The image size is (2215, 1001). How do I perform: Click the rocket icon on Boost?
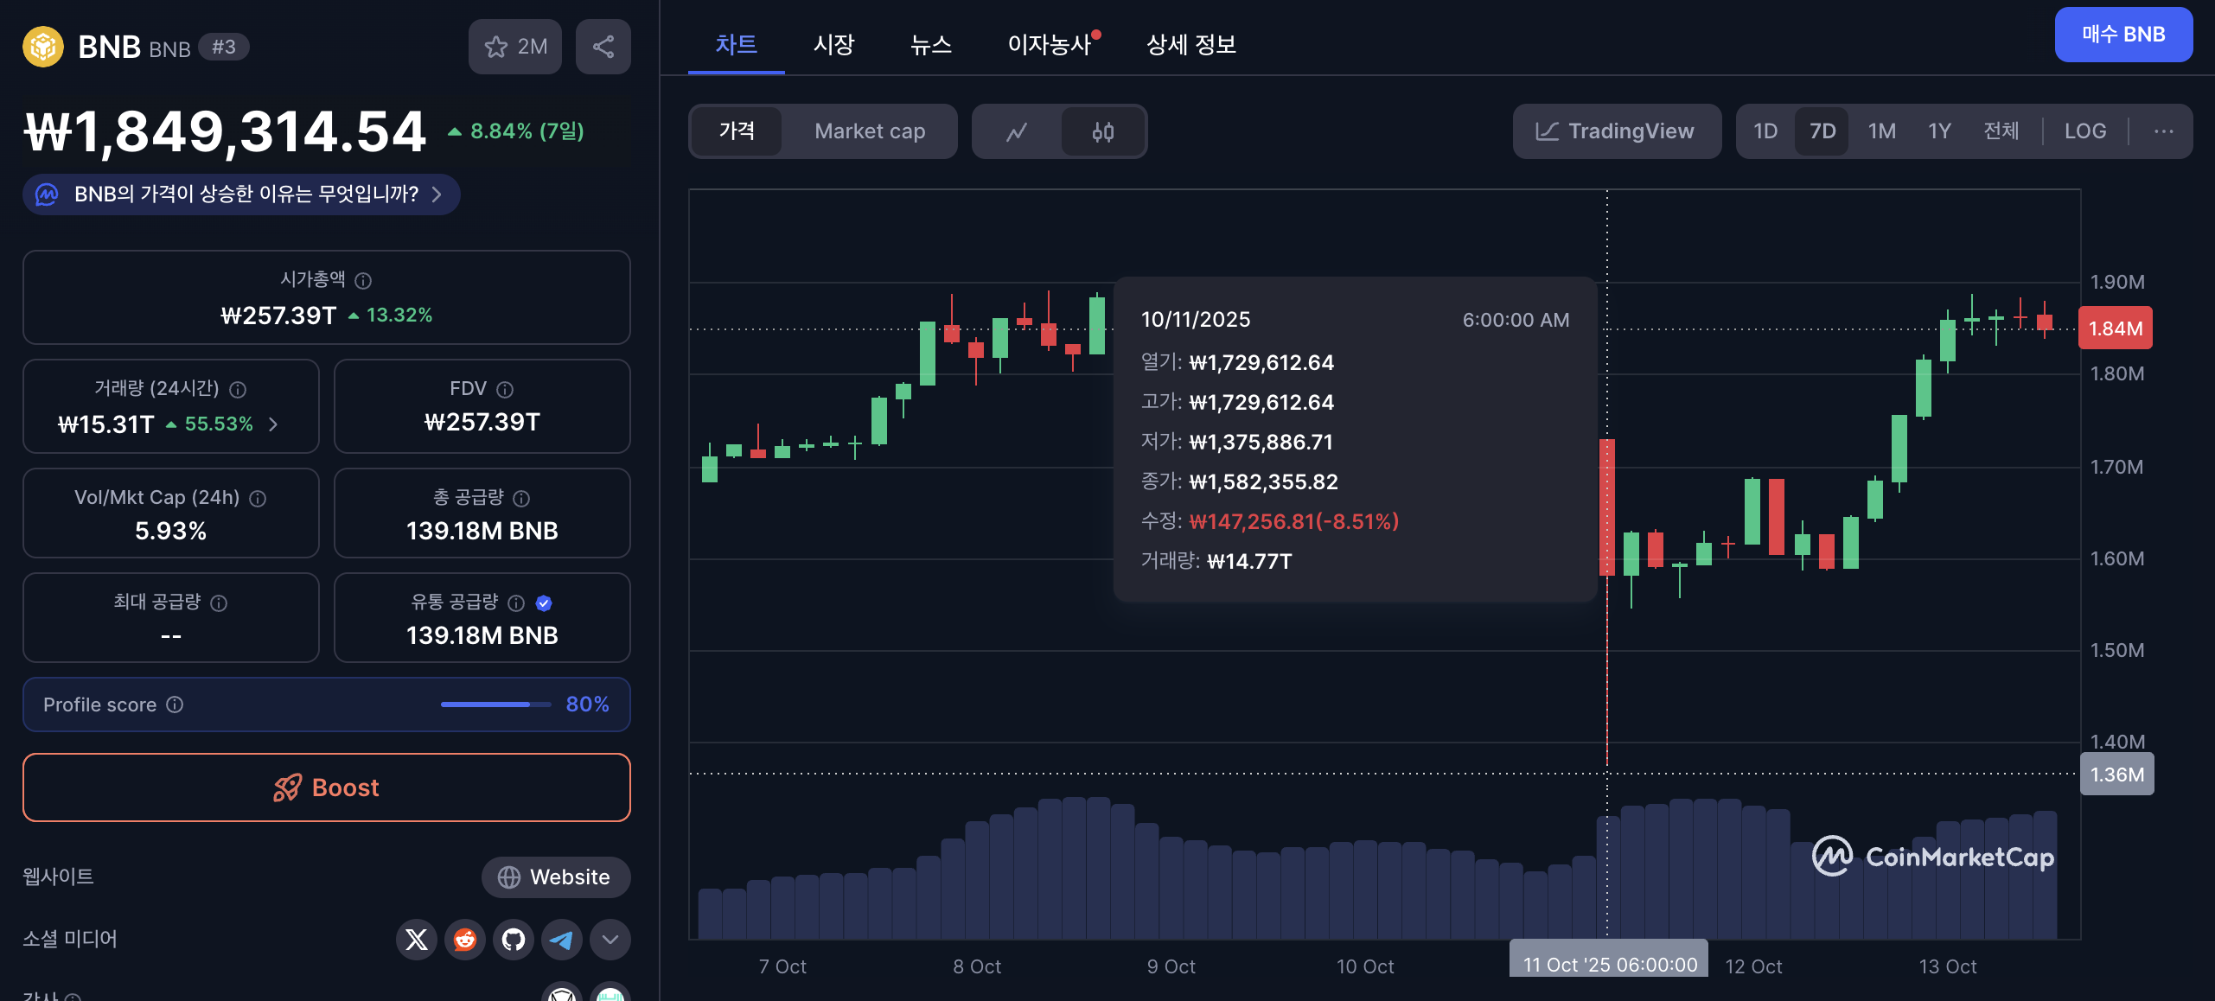pos(288,787)
